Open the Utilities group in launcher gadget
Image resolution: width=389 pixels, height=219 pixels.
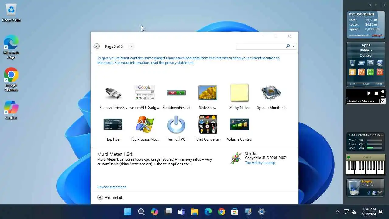coord(366,50)
